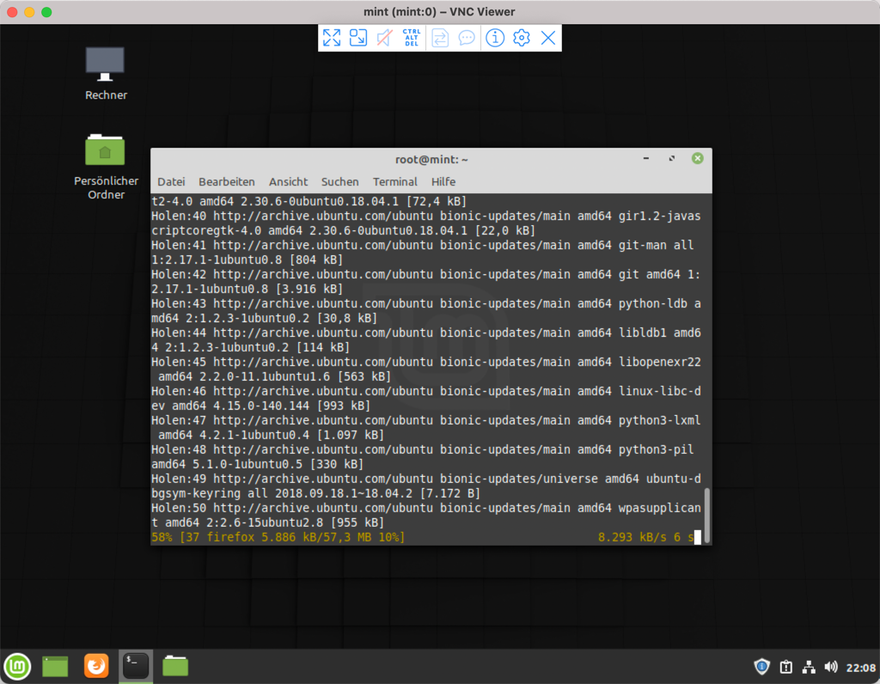Open Persönlicher Ordner desktop folder
The image size is (880, 684).
coord(106,167)
